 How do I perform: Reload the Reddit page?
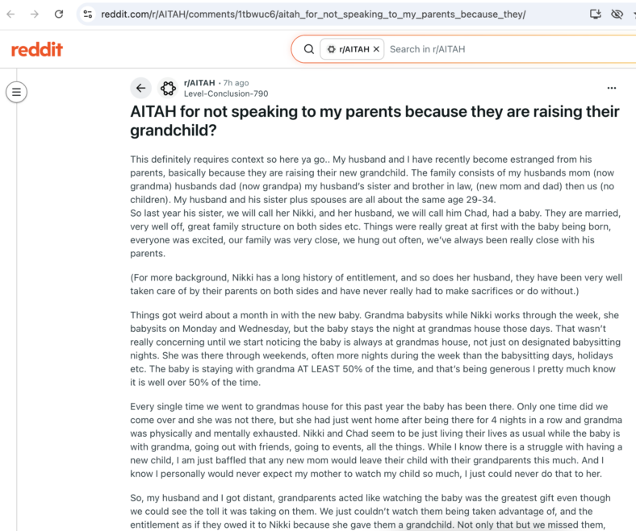coord(59,15)
